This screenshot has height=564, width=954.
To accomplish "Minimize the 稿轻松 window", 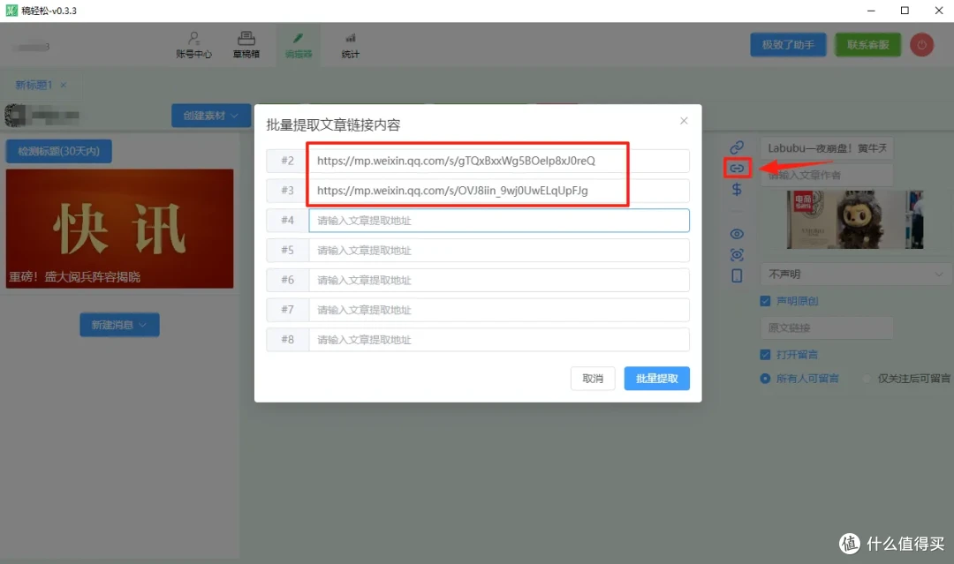I will point(871,11).
